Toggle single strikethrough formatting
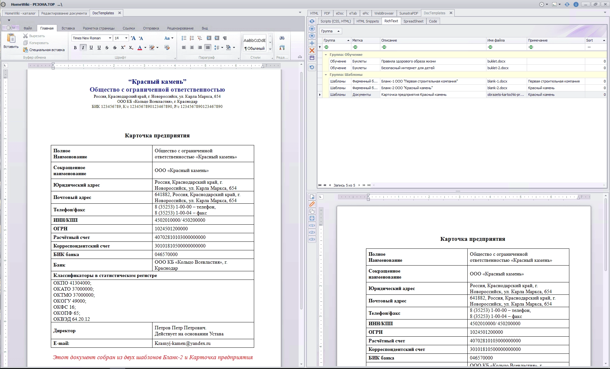Viewport: 610px width, 369px height. [x=107, y=48]
